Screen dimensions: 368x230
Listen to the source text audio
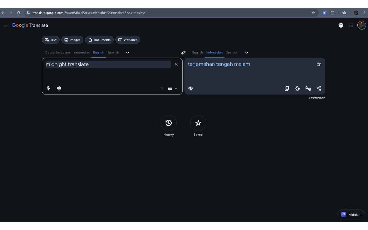pos(59,88)
